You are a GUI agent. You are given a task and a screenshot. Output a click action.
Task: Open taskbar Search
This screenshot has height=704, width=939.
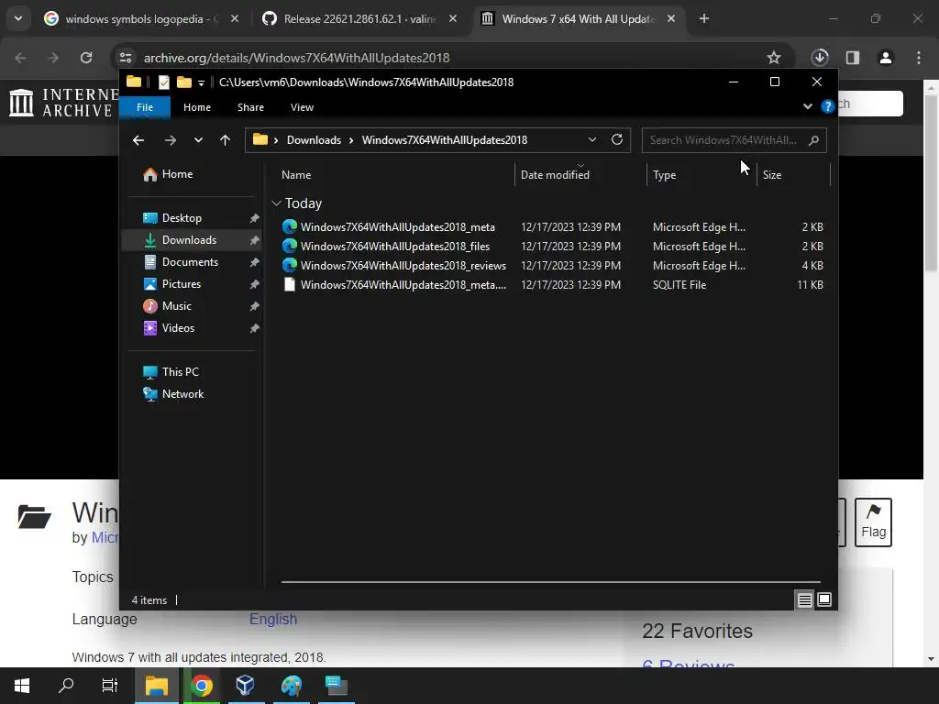pyautogui.click(x=66, y=686)
